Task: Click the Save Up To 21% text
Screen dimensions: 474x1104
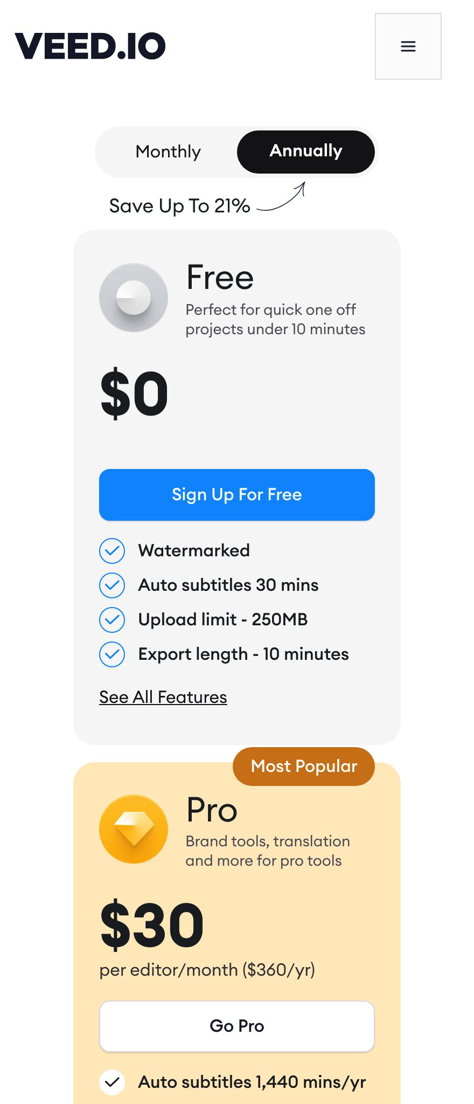Action: pyautogui.click(x=179, y=206)
